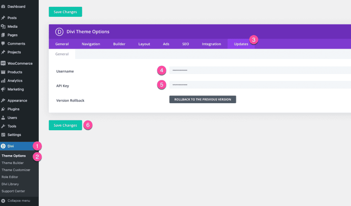
Task: Switch to the Updates tab
Action: [241, 44]
